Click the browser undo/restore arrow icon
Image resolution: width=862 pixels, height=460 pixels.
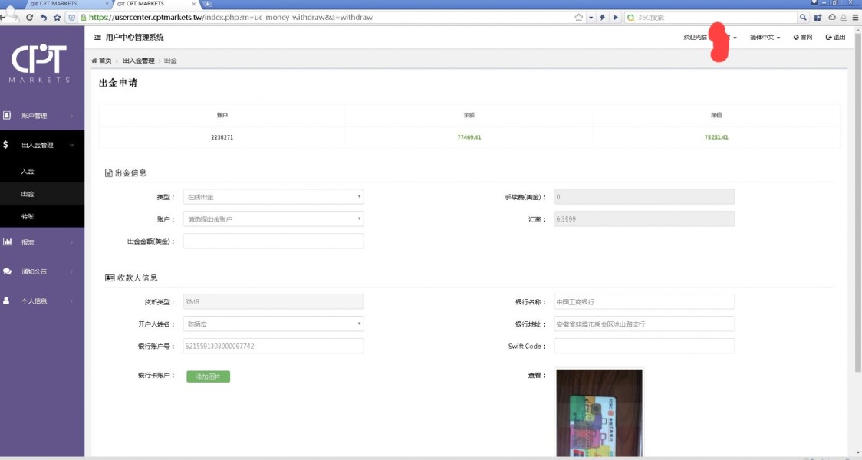[44, 18]
